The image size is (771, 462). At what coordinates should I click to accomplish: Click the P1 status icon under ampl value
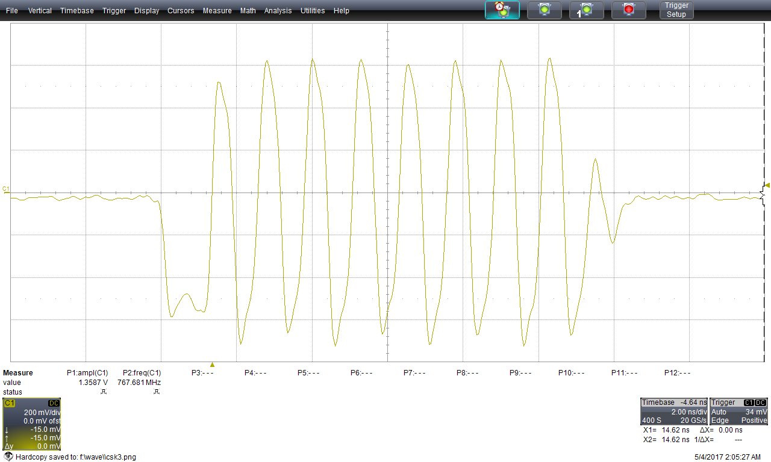pos(103,392)
